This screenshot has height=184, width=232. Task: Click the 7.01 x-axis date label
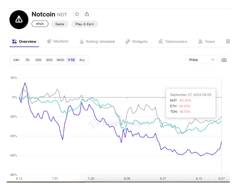55,178
